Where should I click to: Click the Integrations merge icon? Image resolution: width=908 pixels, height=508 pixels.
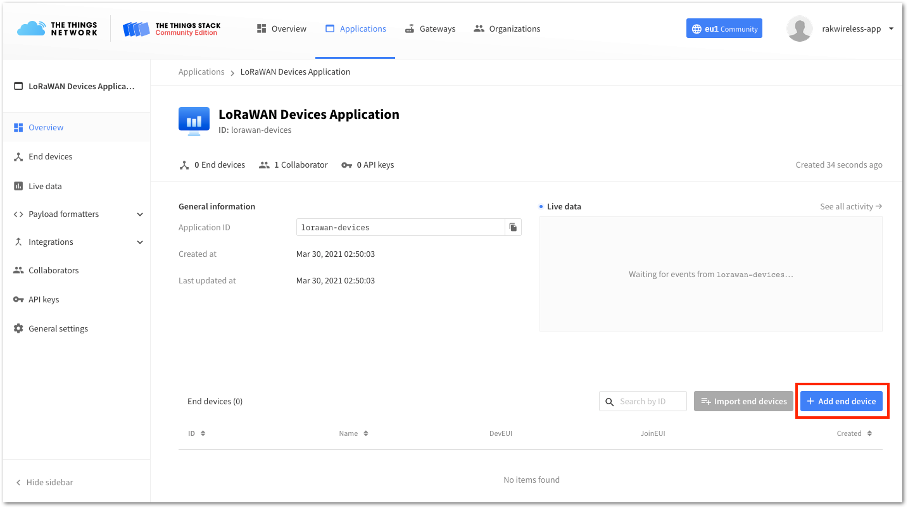[18, 242]
